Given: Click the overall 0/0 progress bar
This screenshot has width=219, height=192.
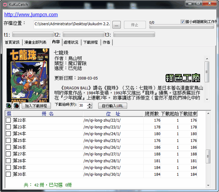Looking at the screenshot, I should [x=182, y=27].
